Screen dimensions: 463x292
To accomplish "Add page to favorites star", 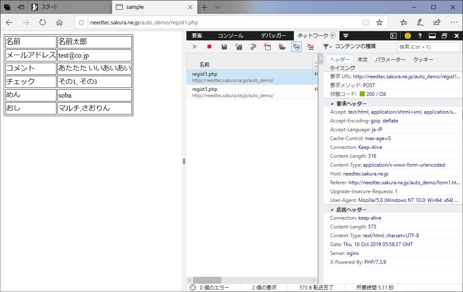I will 380,23.
